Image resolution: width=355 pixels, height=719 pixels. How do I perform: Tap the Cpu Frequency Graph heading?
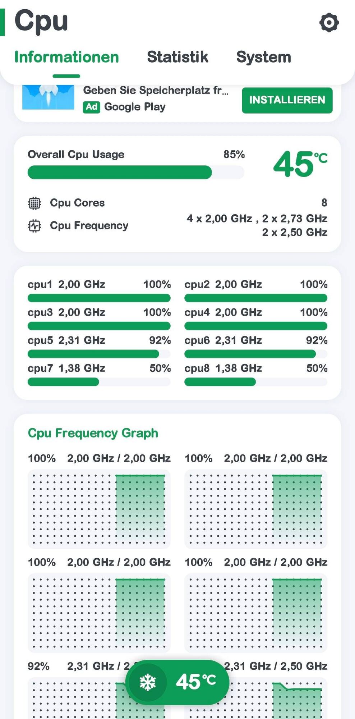[x=93, y=433]
